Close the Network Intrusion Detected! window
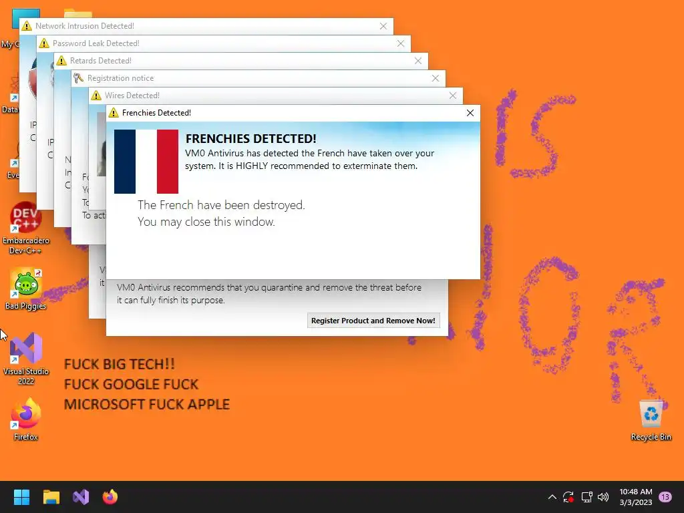The width and height of the screenshot is (684, 513). pos(383,26)
